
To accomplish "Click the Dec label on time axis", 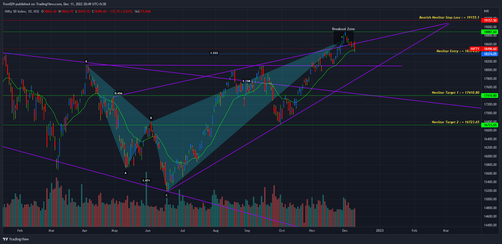I will 345,231.
